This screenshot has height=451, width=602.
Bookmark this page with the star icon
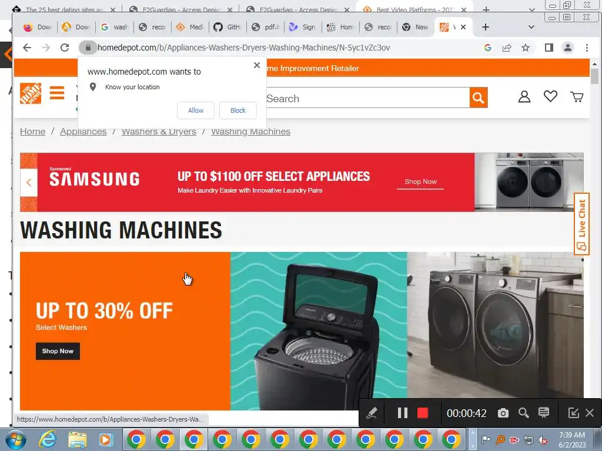click(525, 48)
